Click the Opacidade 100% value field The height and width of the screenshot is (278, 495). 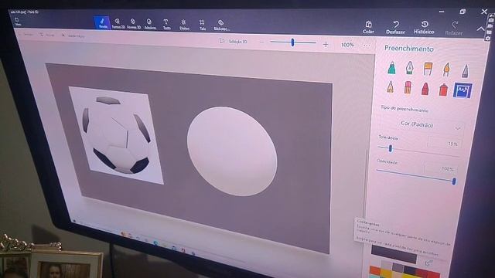coord(440,168)
